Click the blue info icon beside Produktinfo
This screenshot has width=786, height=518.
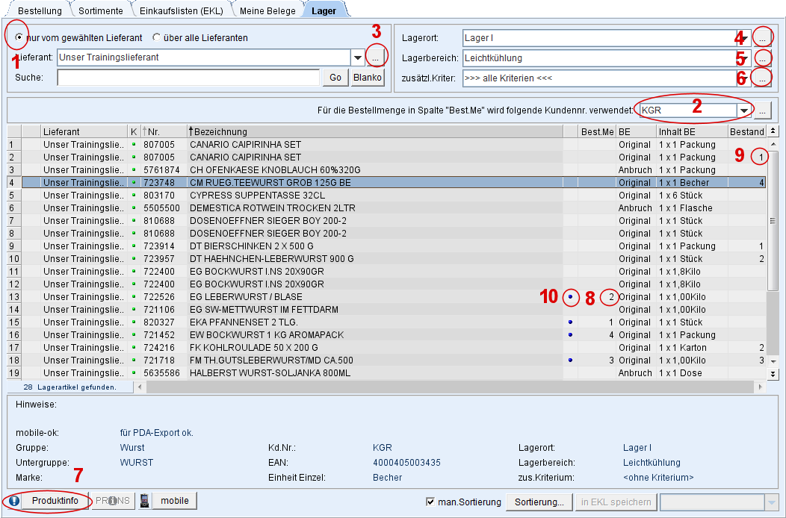13,501
